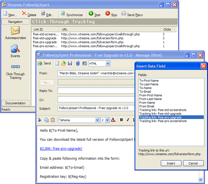This screenshot has height=184, width=208.
Task: Toggle italic formatting
Action: 128,120
